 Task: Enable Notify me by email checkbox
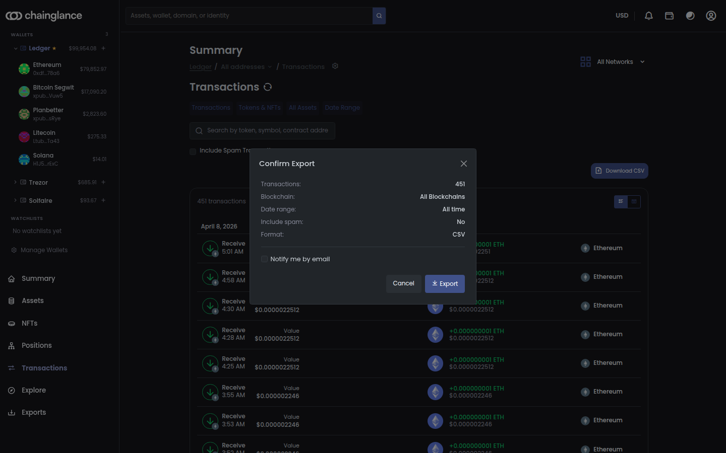(264, 259)
